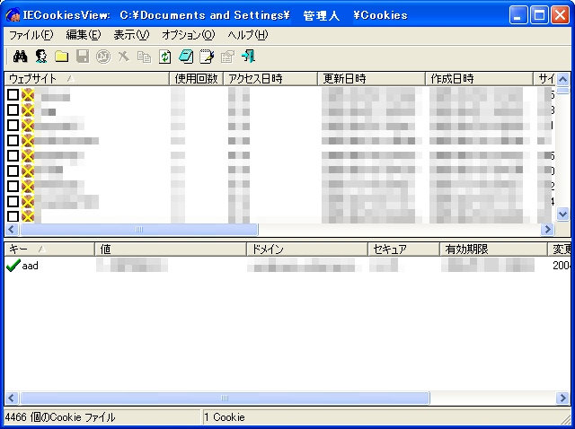The image size is (575, 429).
Task: Tick the checkbox in the seventh cookie row
Action: coord(13,186)
